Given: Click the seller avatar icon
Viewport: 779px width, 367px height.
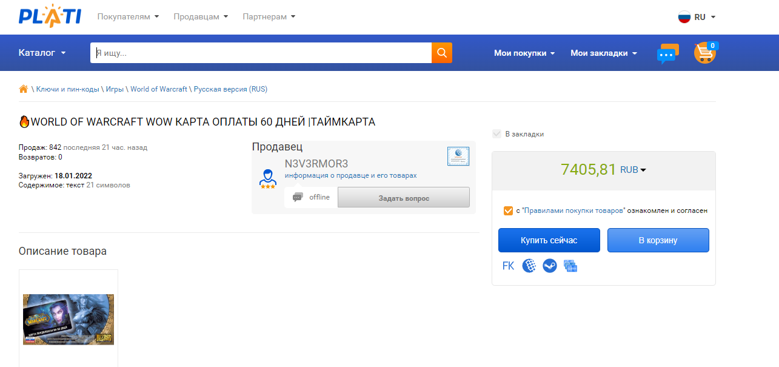Looking at the screenshot, I should [x=267, y=178].
